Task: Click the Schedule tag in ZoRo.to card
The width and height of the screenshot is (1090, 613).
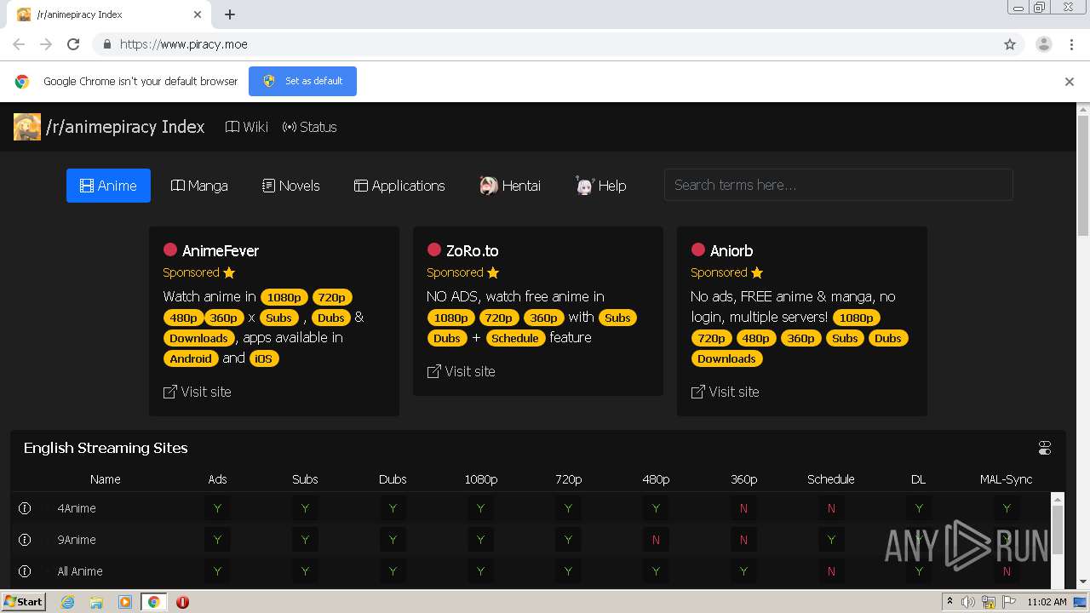Action: (x=515, y=338)
